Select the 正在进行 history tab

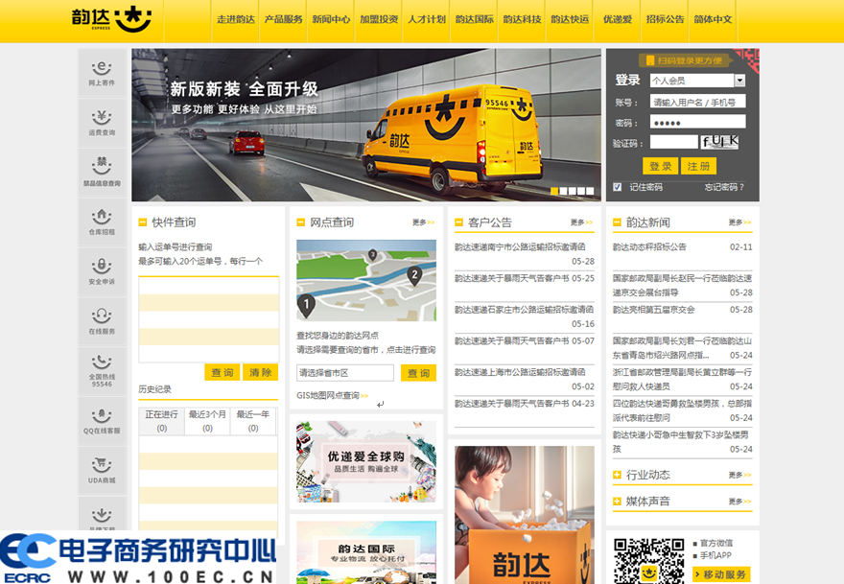(161, 421)
